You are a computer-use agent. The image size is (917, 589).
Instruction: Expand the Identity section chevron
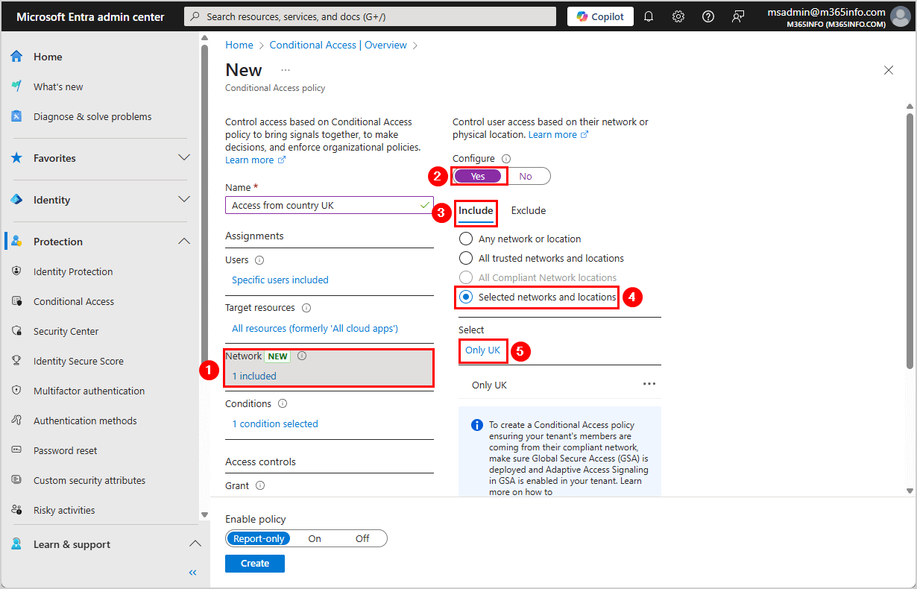(184, 200)
